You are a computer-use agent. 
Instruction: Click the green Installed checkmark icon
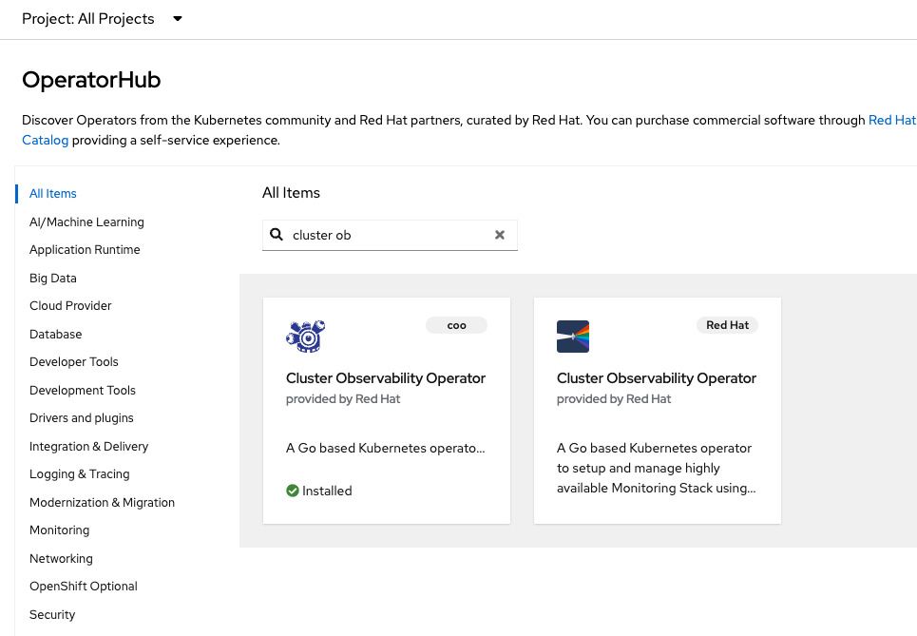293,491
